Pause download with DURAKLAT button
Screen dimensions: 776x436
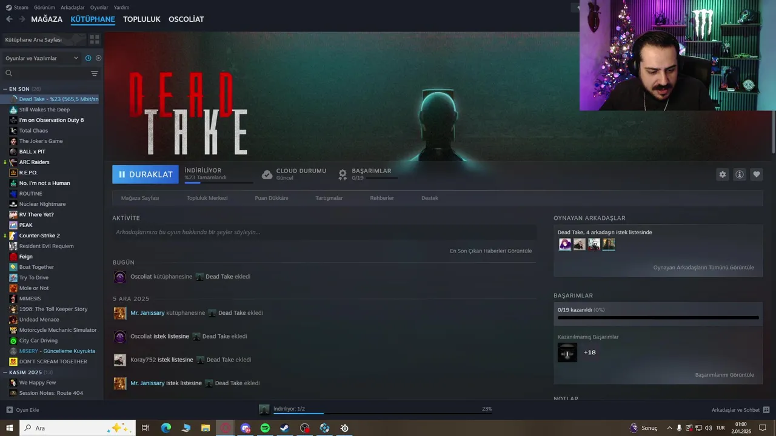pyautogui.click(x=145, y=174)
